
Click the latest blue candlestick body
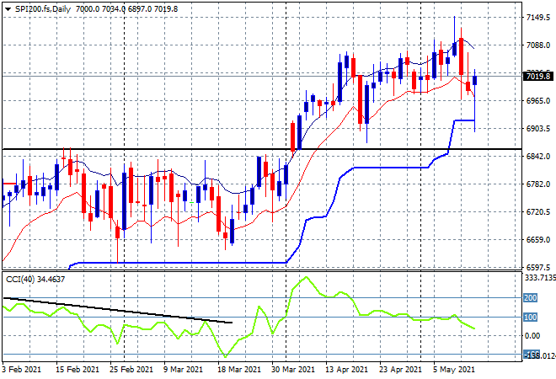pos(475,81)
